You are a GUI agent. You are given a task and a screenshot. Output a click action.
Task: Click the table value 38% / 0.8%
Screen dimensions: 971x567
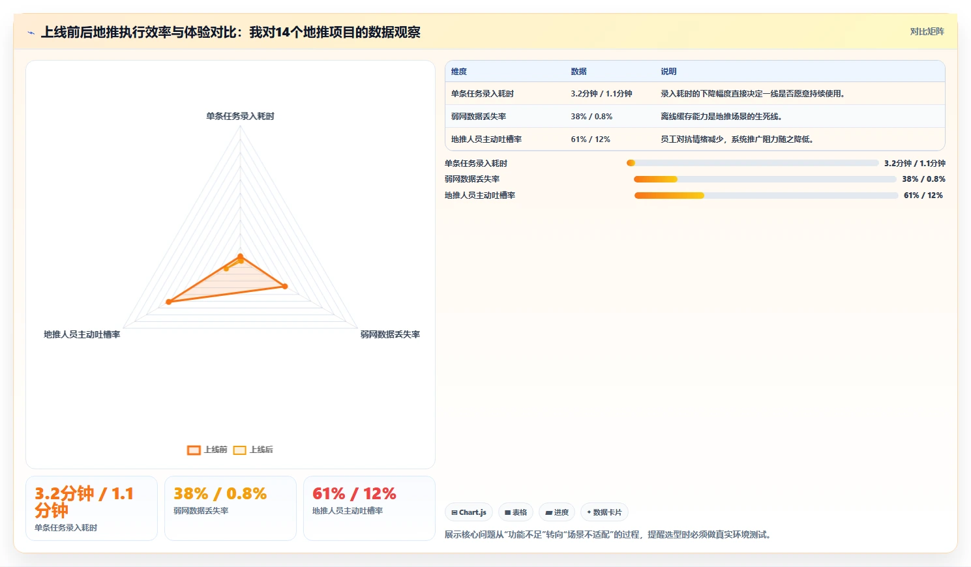(x=591, y=117)
